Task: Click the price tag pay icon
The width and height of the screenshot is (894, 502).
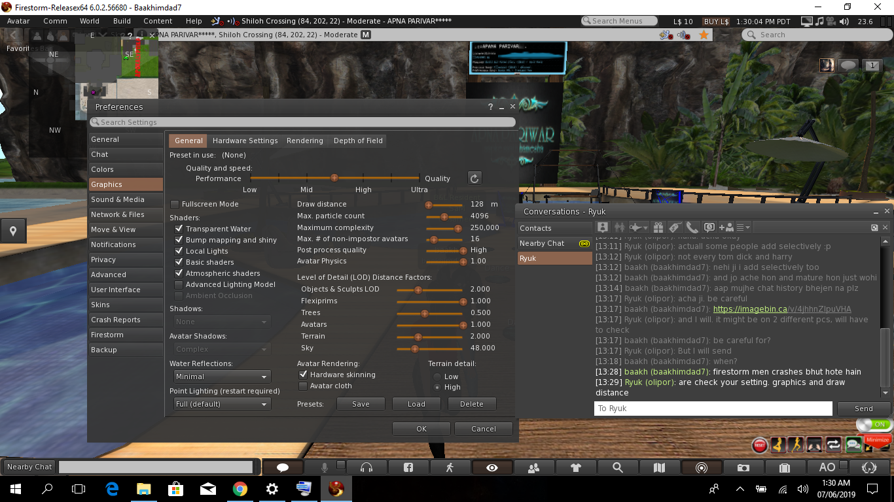Action: click(x=675, y=227)
